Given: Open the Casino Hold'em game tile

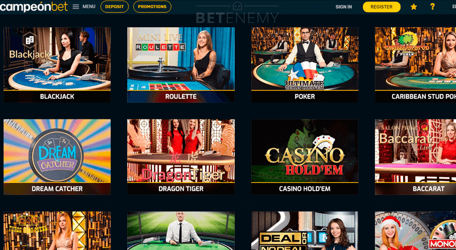Looking at the screenshot, I should (305, 157).
